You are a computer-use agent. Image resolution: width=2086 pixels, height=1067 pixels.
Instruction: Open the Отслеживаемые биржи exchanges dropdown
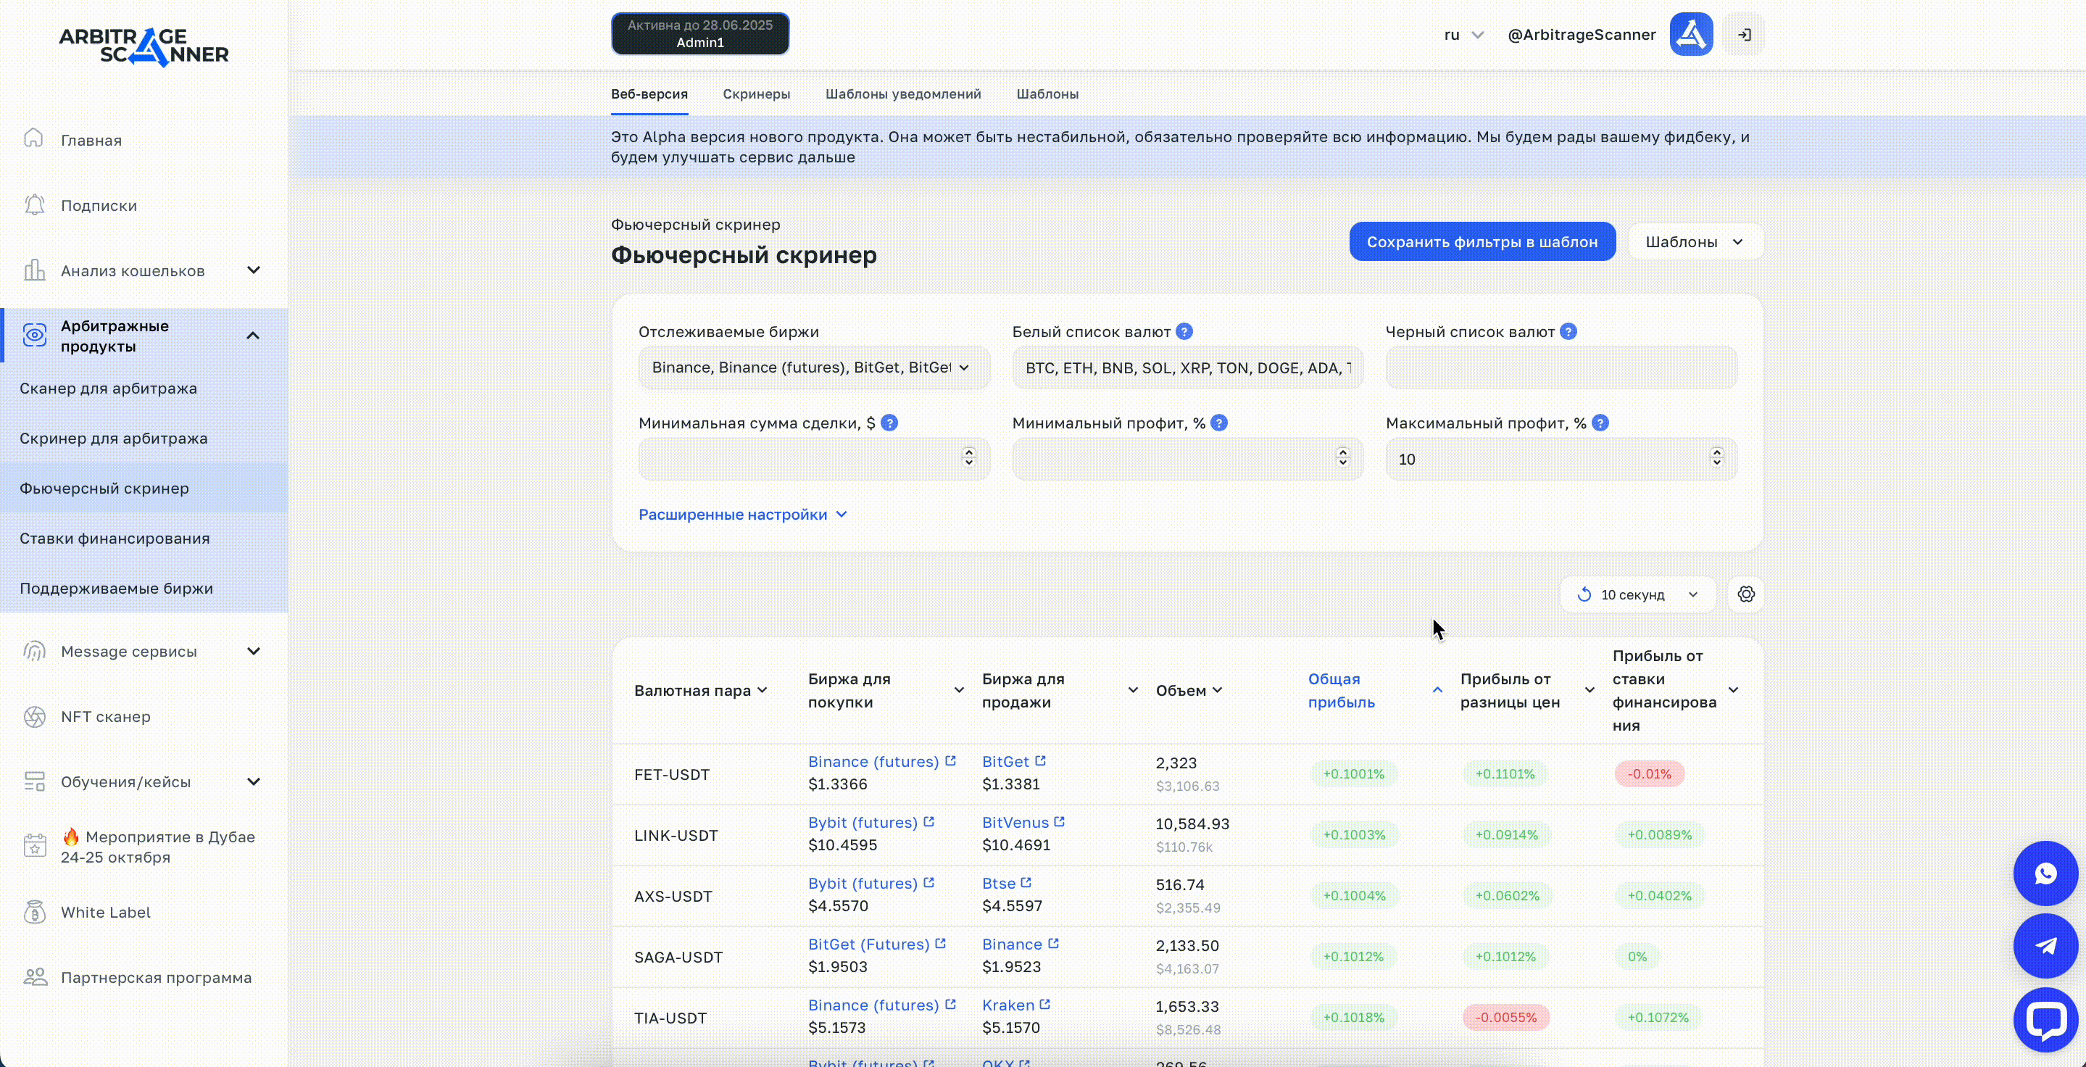pos(813,368)
